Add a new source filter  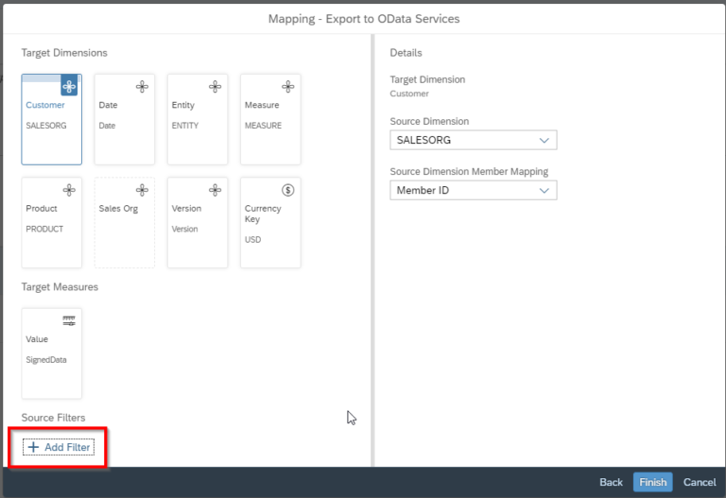tap(59, 447)
